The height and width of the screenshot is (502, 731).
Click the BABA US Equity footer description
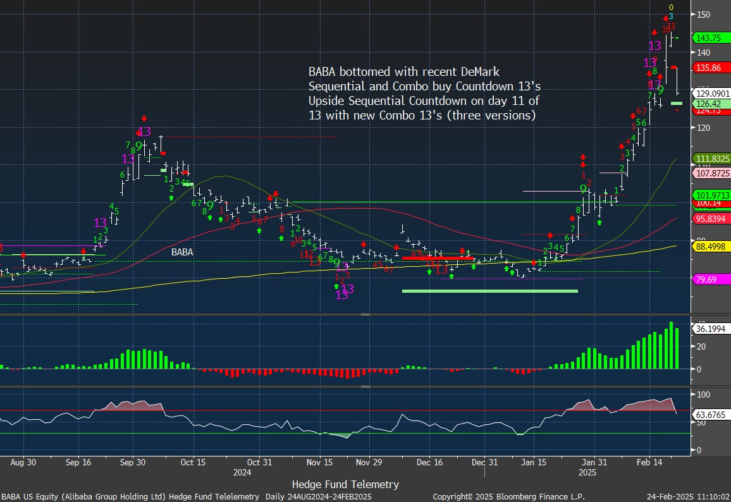(x=187, y=497)
